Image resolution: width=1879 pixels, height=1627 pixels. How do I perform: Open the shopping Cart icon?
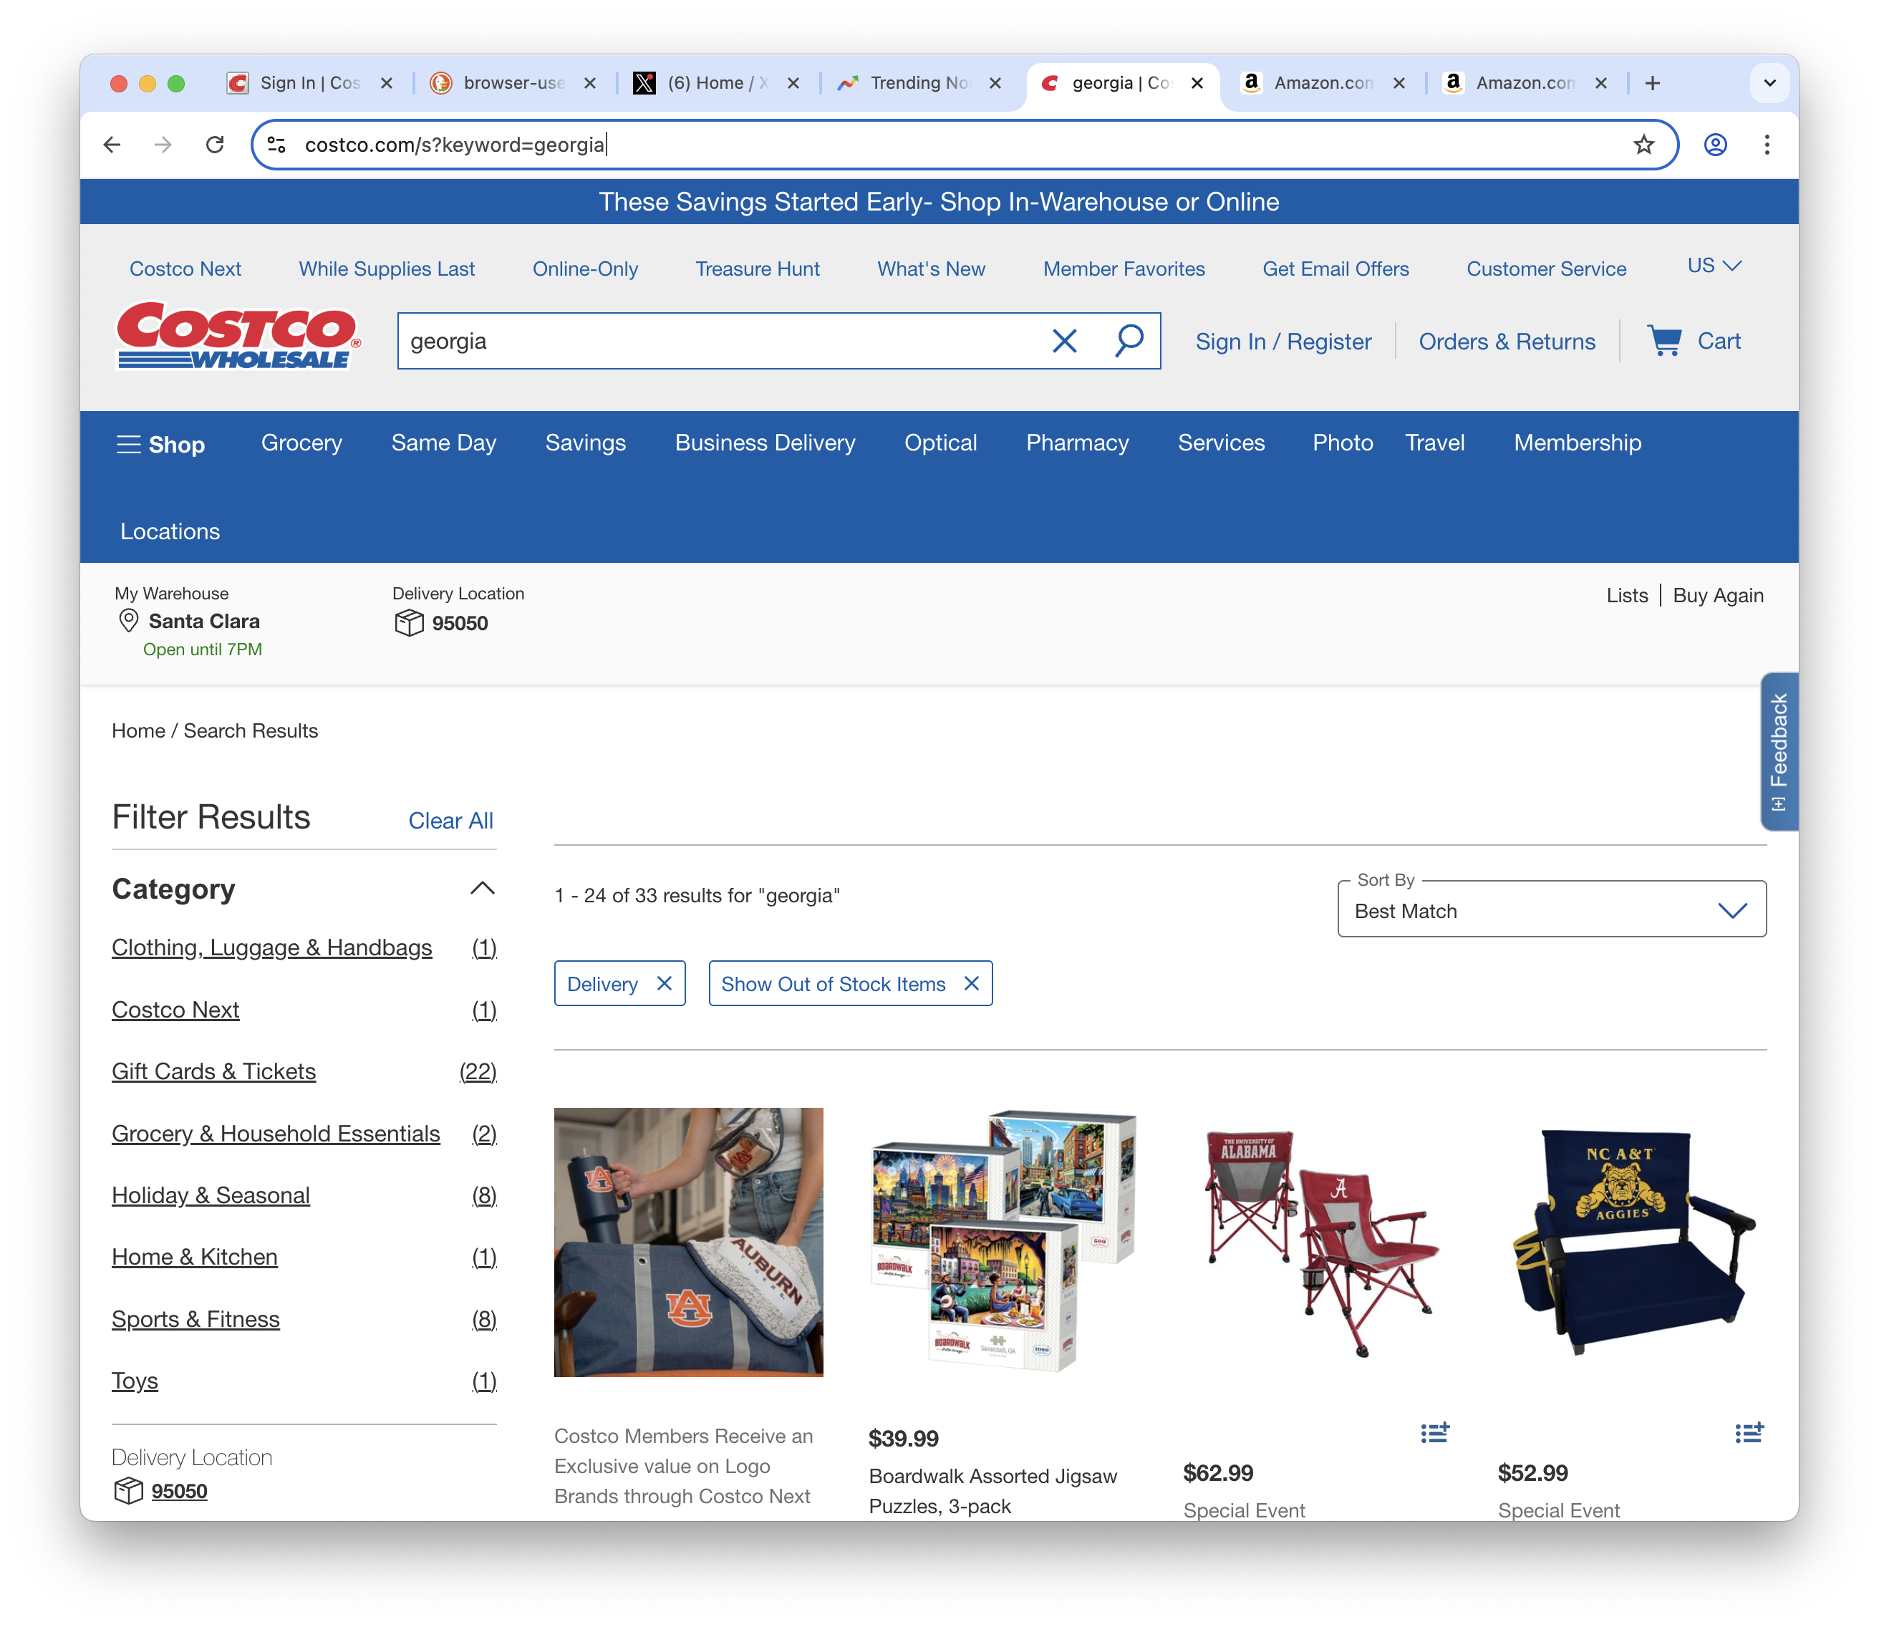1665,342
